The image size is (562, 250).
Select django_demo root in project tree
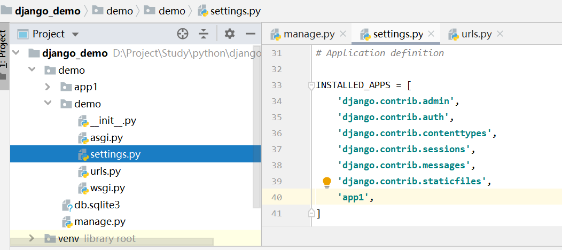pos(75,53)
